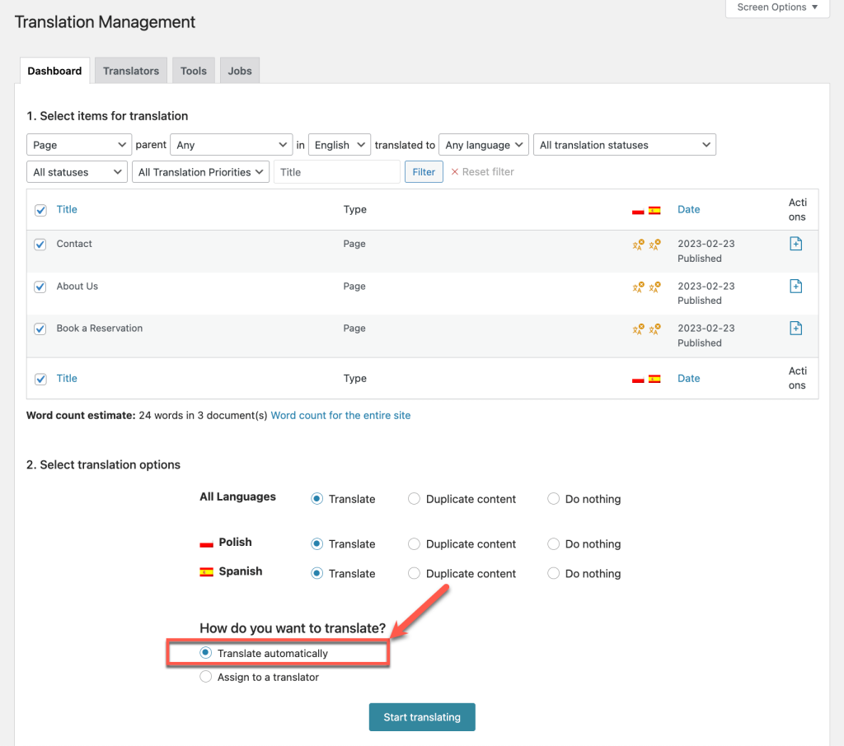
Task: Switch to the Translators tab
Action: click(130, 70)
